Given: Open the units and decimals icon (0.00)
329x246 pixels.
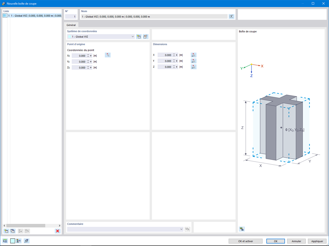Looking at the screenshot, I should (x=5, y=241).
